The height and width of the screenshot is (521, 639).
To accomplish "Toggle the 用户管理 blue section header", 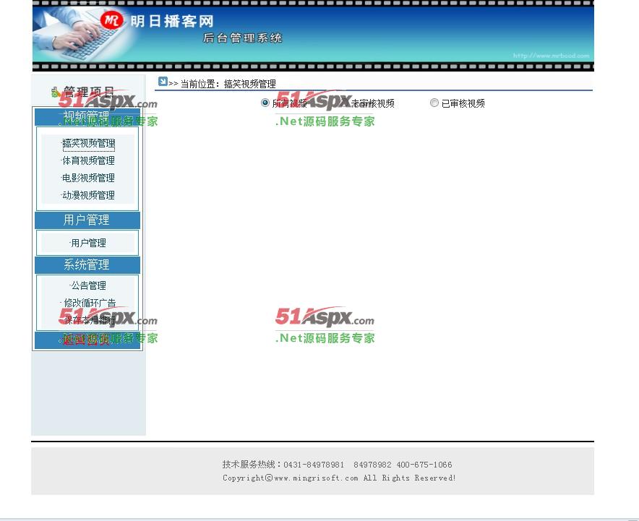I will point(87,220).
